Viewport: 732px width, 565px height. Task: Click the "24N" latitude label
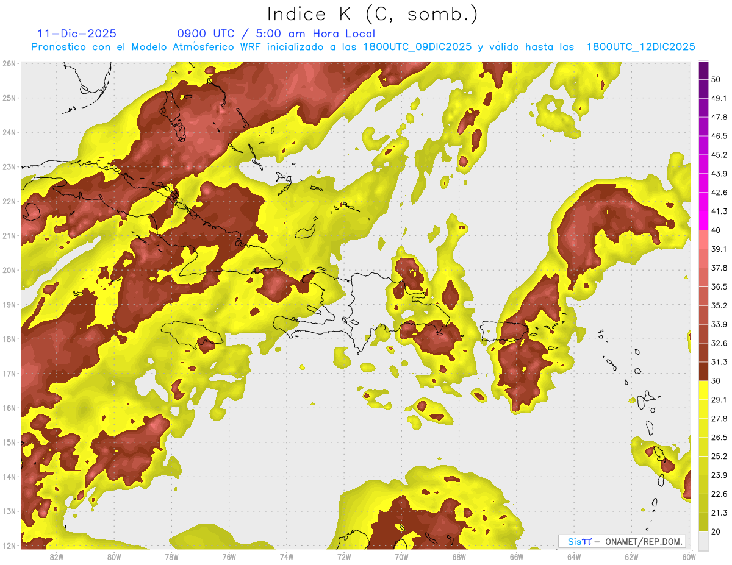pos(9,132)
